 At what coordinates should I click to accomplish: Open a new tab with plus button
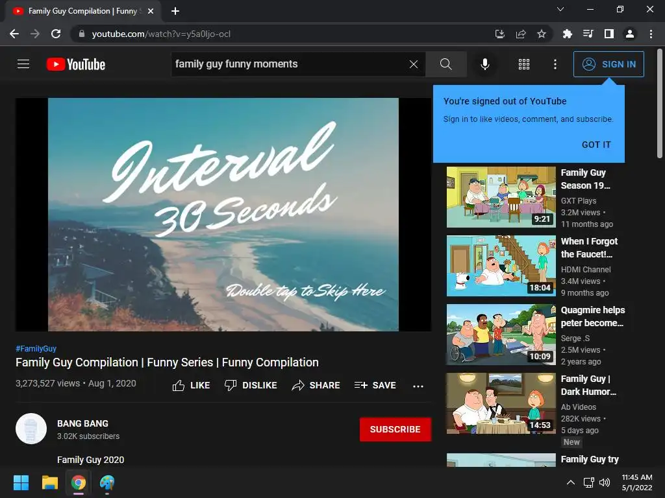coord(175,11)
